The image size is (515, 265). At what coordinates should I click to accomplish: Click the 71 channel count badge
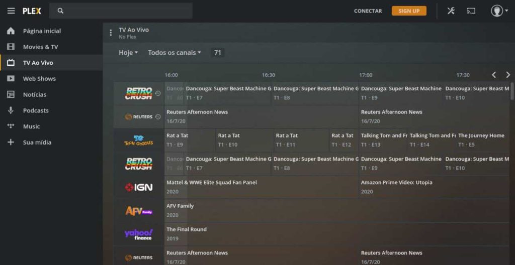point(217,53)
